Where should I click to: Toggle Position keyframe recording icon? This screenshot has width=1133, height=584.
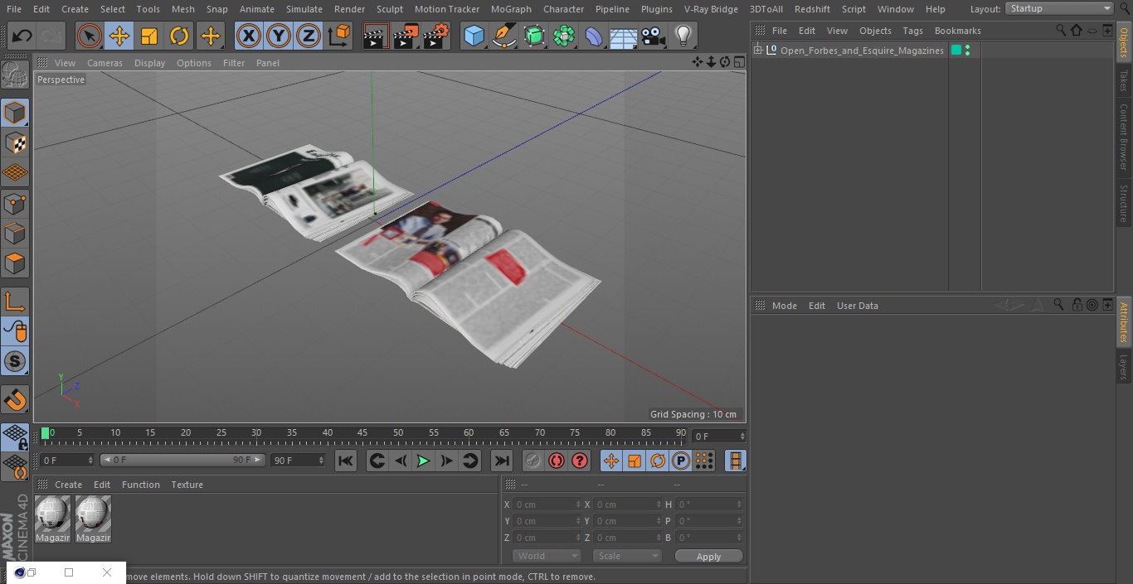611,461
